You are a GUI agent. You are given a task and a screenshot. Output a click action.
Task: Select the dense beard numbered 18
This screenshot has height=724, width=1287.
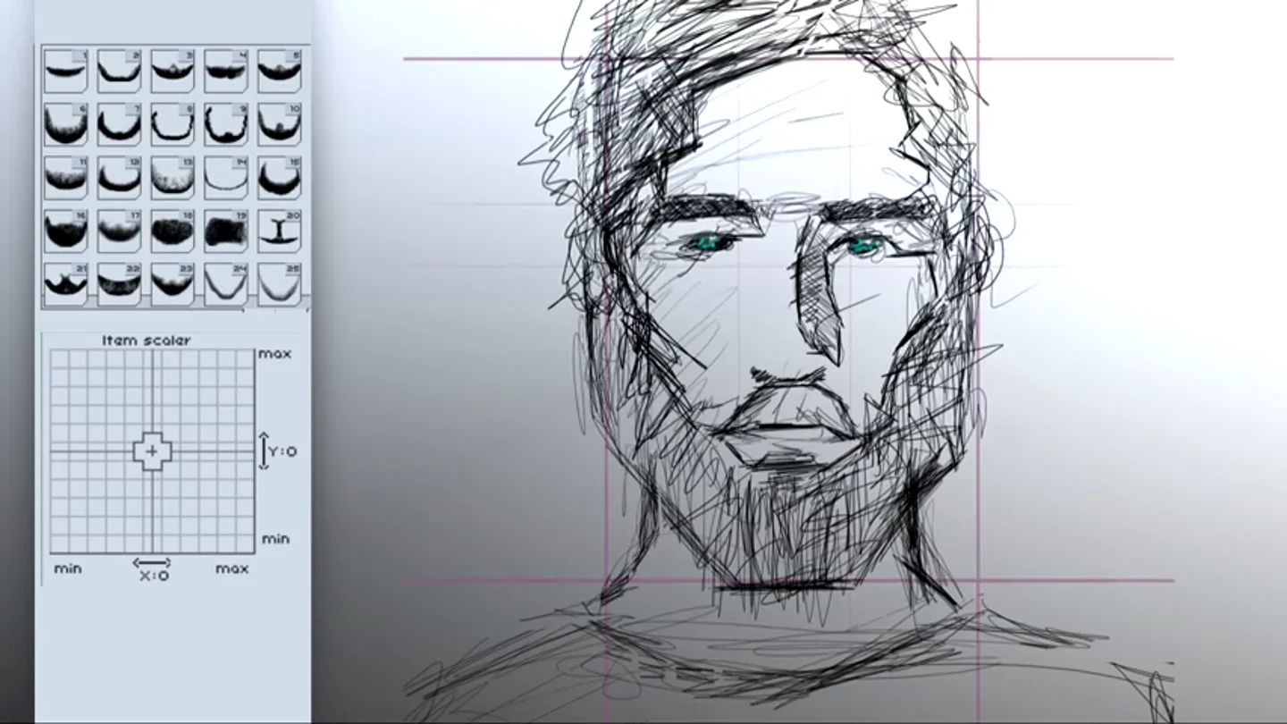(x=172, y=232)
